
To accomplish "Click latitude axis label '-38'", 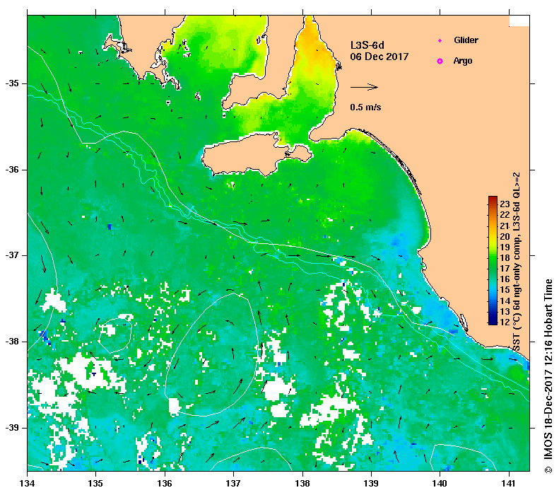I will [12, 342].
